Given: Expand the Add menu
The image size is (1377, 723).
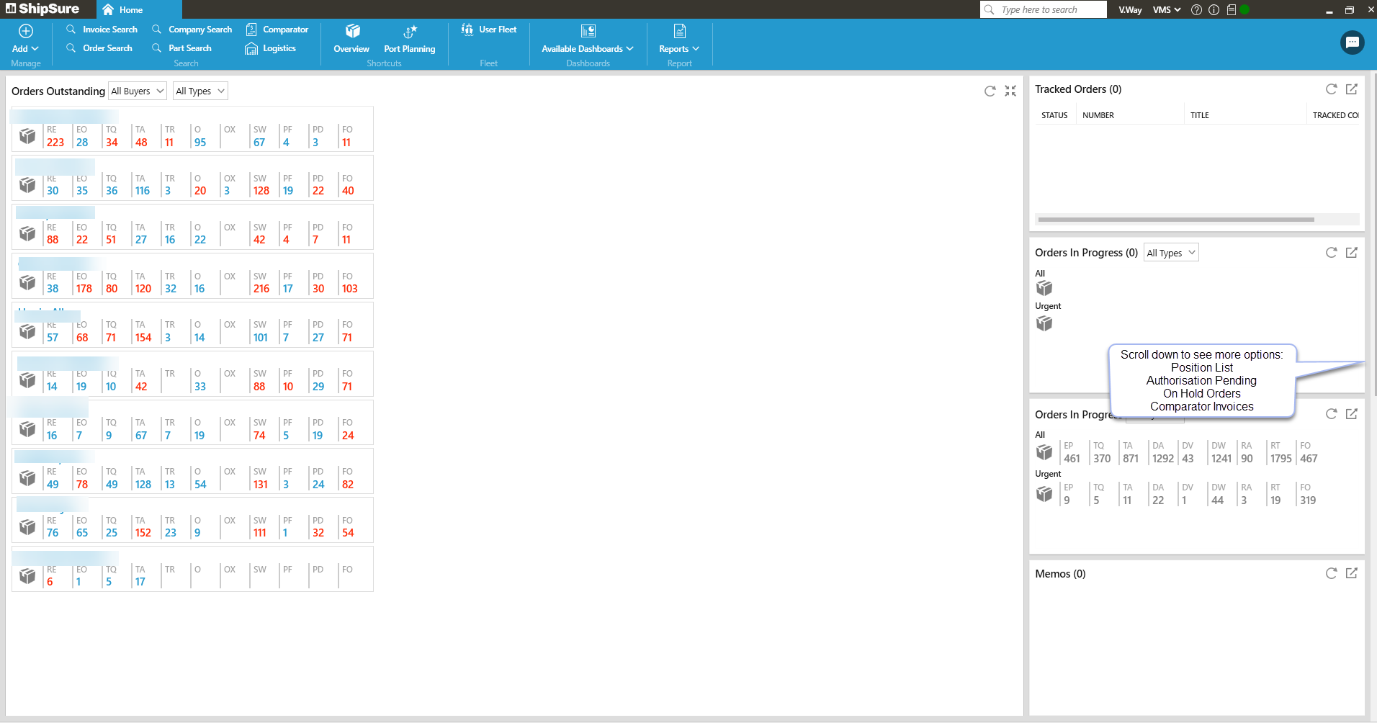Looking at the screenshot, I should pyautogui.click(x=25, y=49).
